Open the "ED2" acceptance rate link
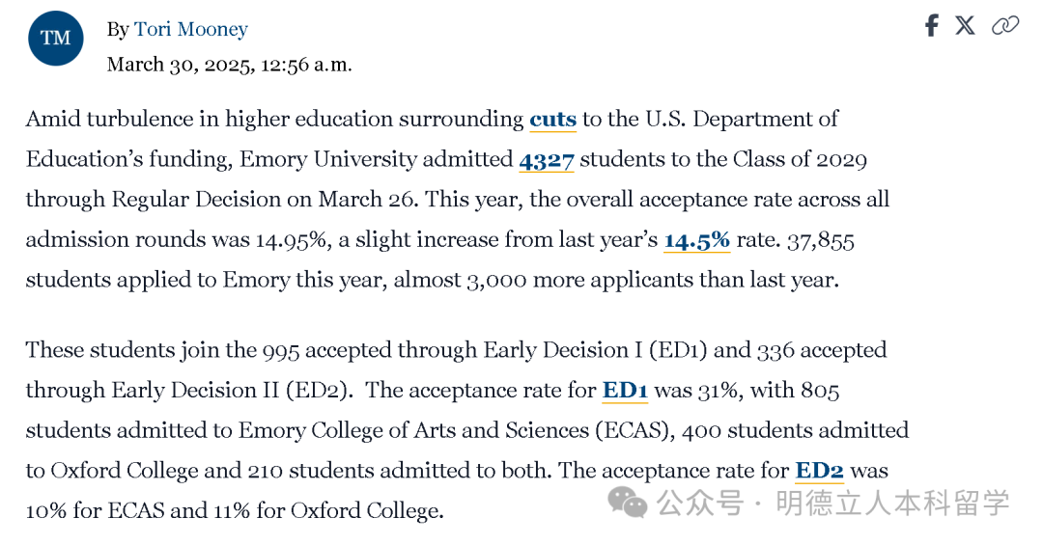This screenshot has height=545, width=1043. pos(820,471)
